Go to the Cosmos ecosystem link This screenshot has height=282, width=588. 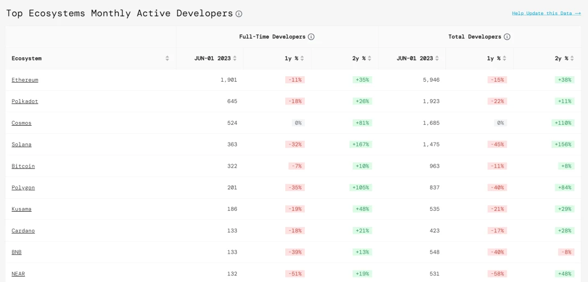(x=22, y=123)
